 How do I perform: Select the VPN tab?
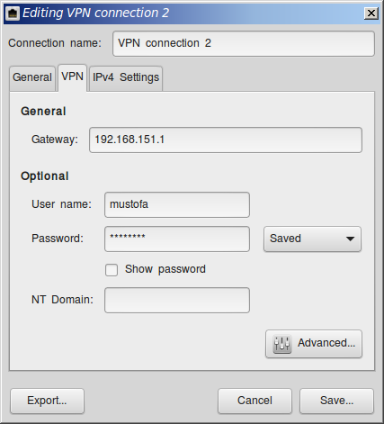(x=72, y=77)
